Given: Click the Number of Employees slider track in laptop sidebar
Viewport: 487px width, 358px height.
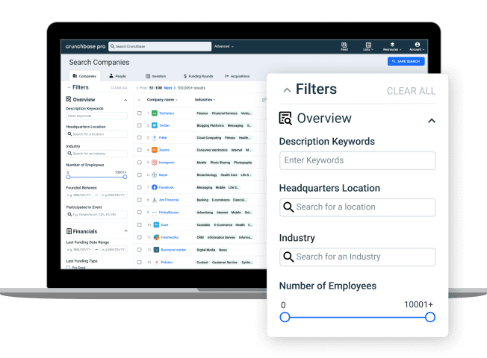Looking at the screenshot, I should [96, 177].
